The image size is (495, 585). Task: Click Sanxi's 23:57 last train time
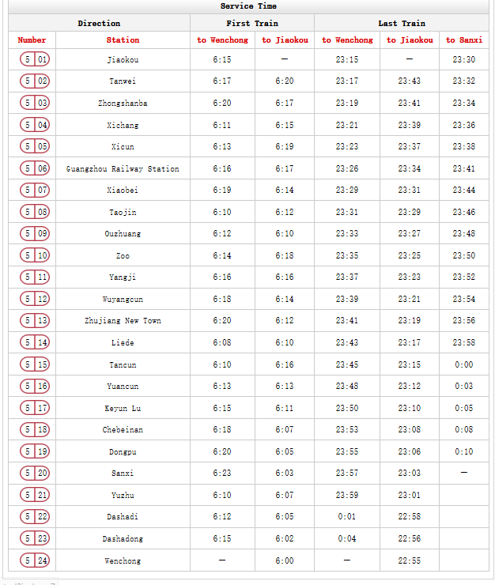pyautogui.click(x=346, y=473)
